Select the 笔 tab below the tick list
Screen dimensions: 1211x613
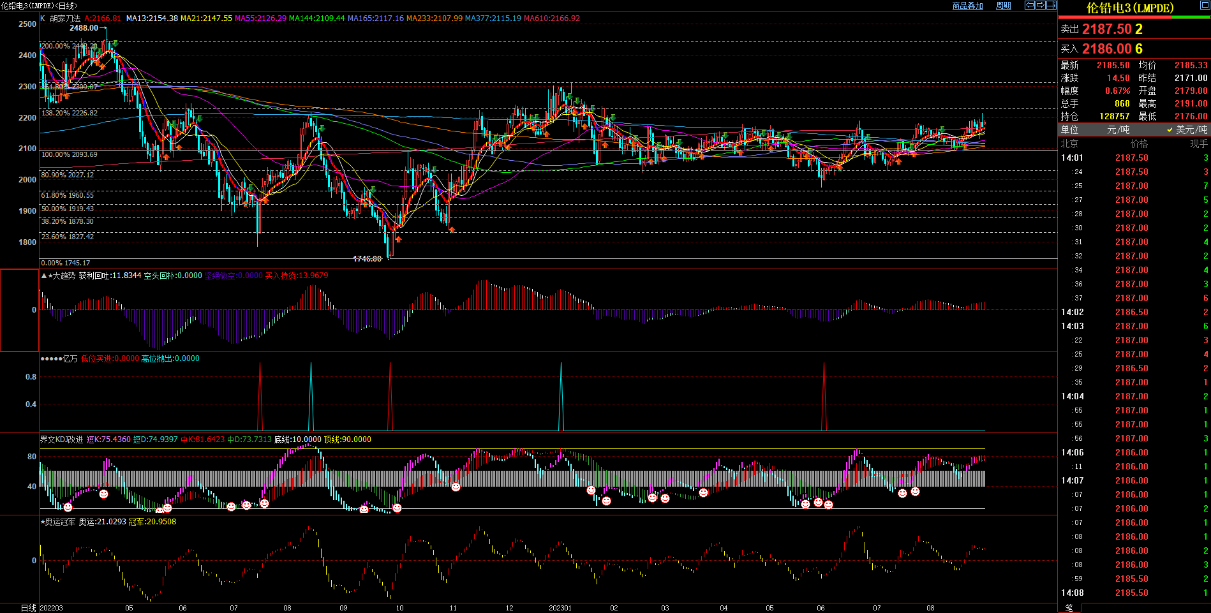click(1069, 608)
